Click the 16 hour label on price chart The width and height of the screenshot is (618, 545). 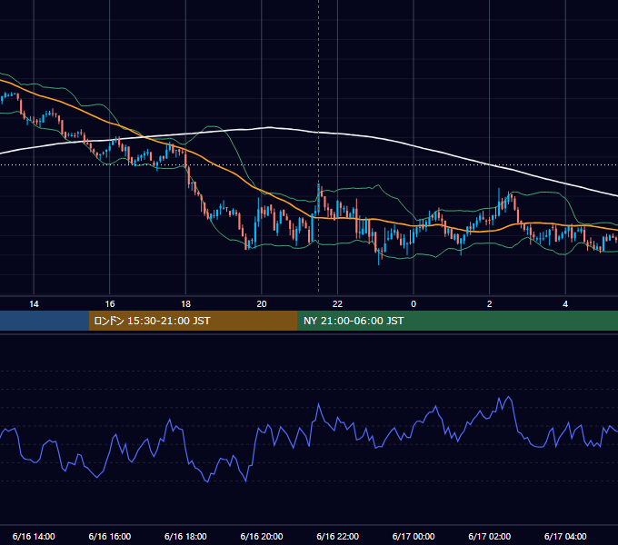[110, 304]
